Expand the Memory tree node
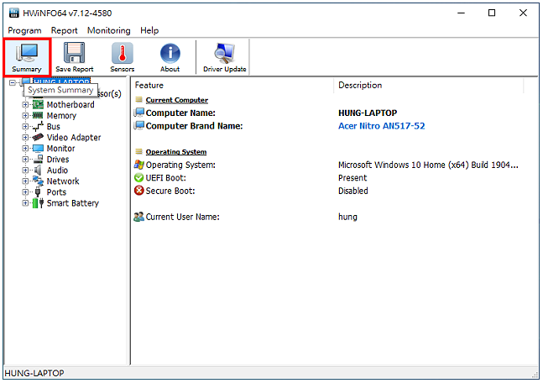This screenshot has width=543, height=383. [x=25, y=115]
